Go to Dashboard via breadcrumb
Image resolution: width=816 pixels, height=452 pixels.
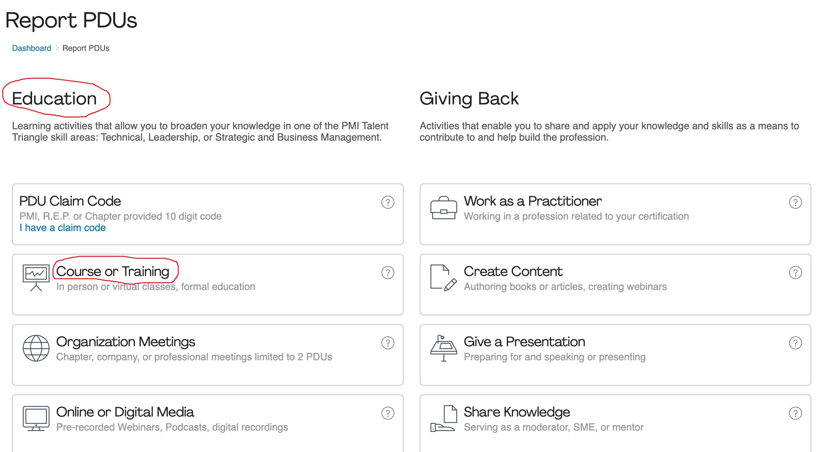point(31,48)
